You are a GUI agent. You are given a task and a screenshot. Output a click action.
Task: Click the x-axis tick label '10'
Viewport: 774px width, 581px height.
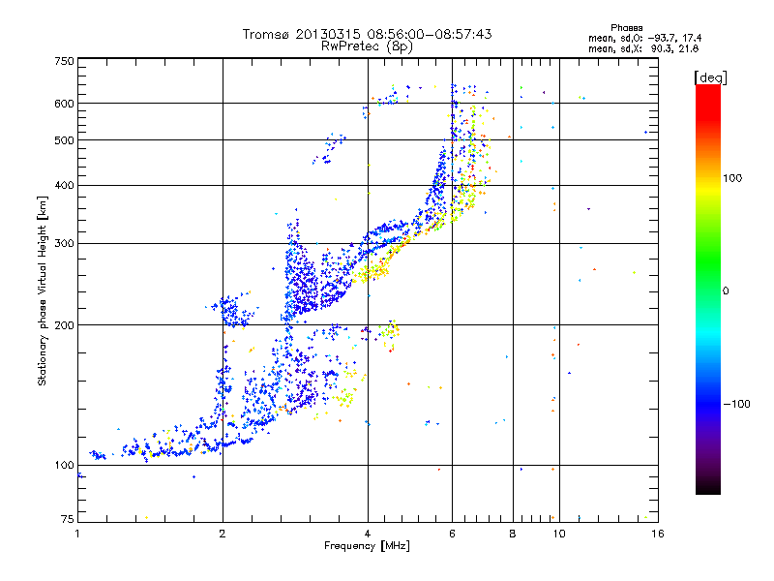[x=559, y=534]
